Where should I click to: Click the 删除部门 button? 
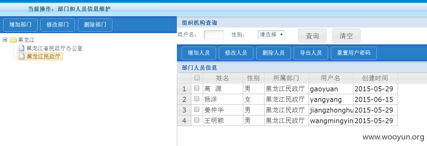click(95, 25)
